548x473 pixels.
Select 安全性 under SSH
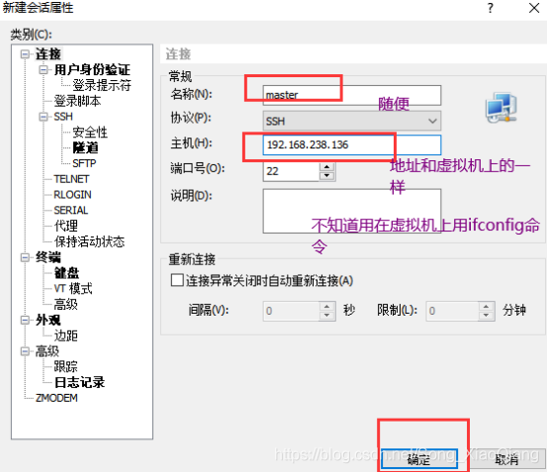90,133
